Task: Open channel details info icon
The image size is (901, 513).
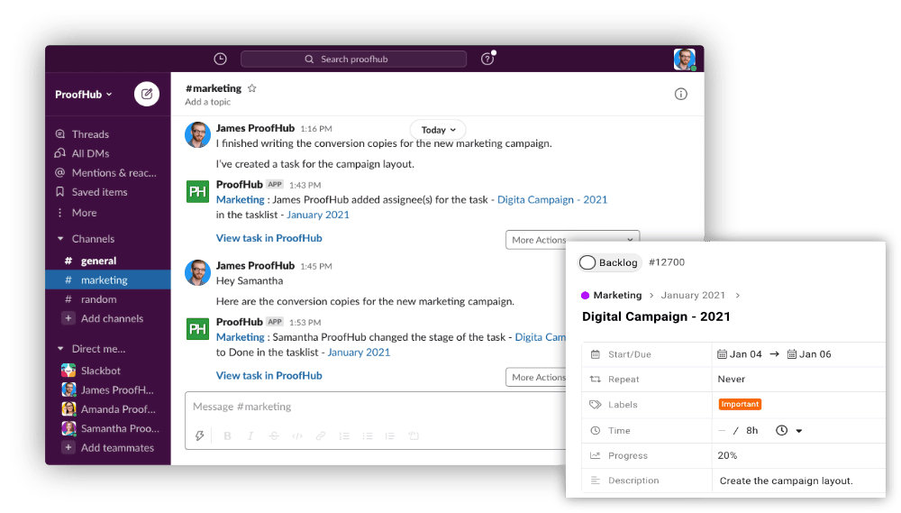Action: click(680, 94)
